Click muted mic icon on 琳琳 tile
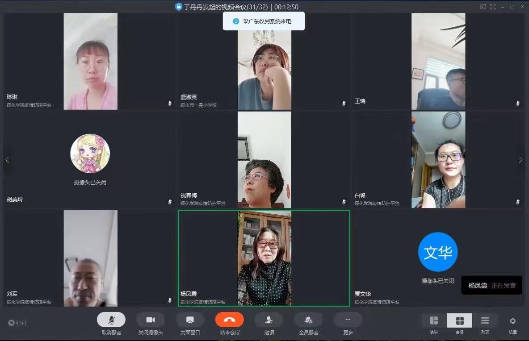 (x=170, y=104)
